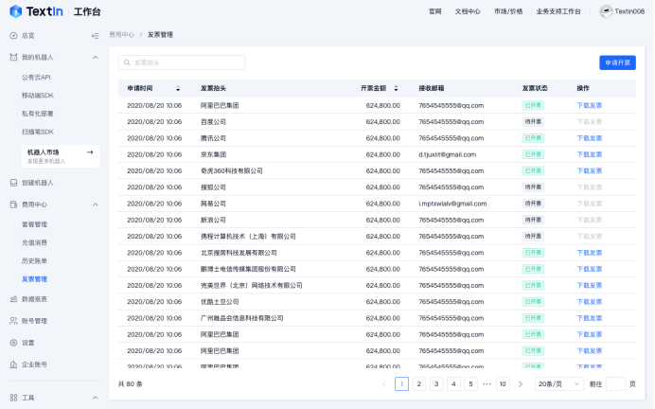This screenshot has width=655, height=409.
Task: Click 费用中心 in breadcrumb
Action: point(121,35)
